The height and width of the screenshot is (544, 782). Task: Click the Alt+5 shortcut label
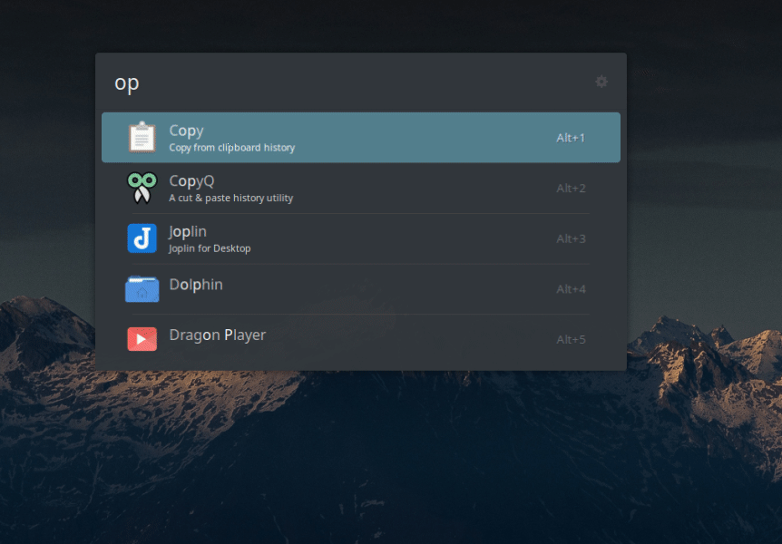click(571, 340)
